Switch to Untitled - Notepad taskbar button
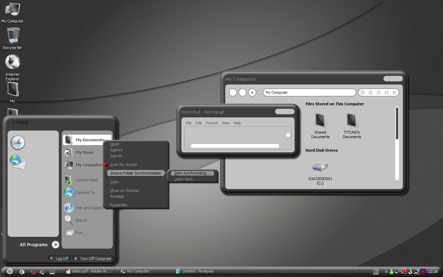Image resolution: width=443 pixels, height=277 pixels. click(195, 271)
